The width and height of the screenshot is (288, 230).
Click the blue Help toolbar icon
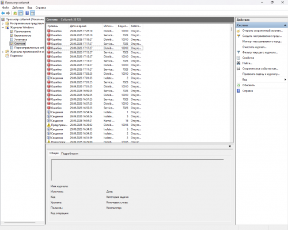coord(27,13)
